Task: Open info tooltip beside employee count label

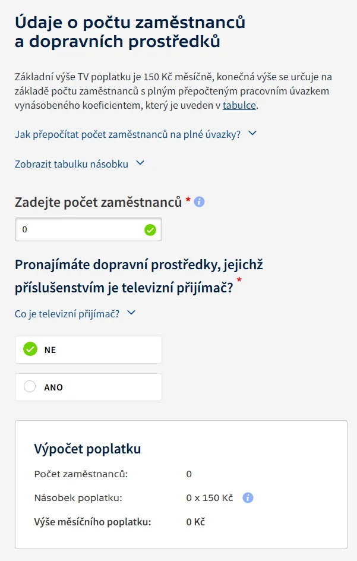Action: 199,202
